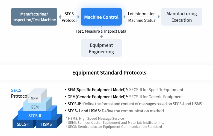Click the downward arrow above Equipment Engineering

(x=101, y=36)
